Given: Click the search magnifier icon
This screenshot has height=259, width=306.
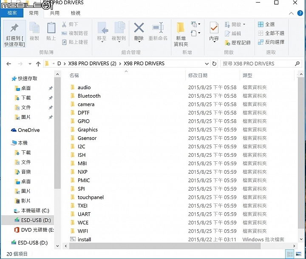Looking at the screenshot, I should click(297, 64).
